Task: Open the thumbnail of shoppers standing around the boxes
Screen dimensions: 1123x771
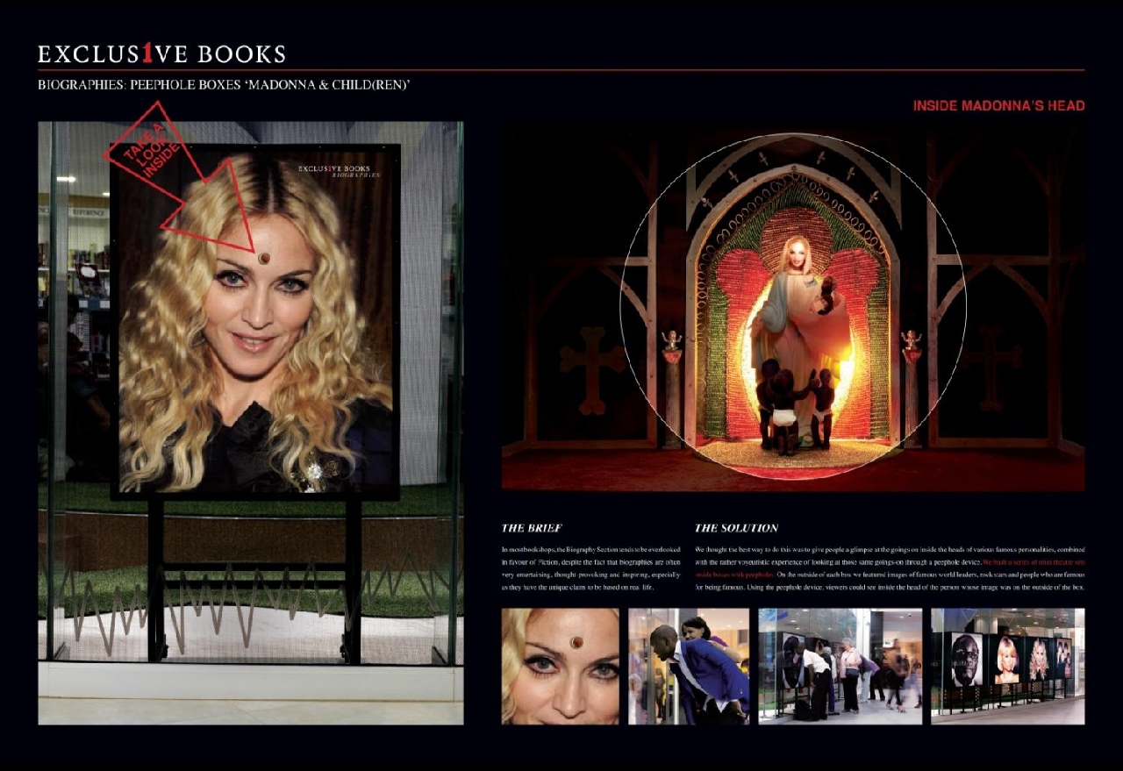Action: [840, 667]
